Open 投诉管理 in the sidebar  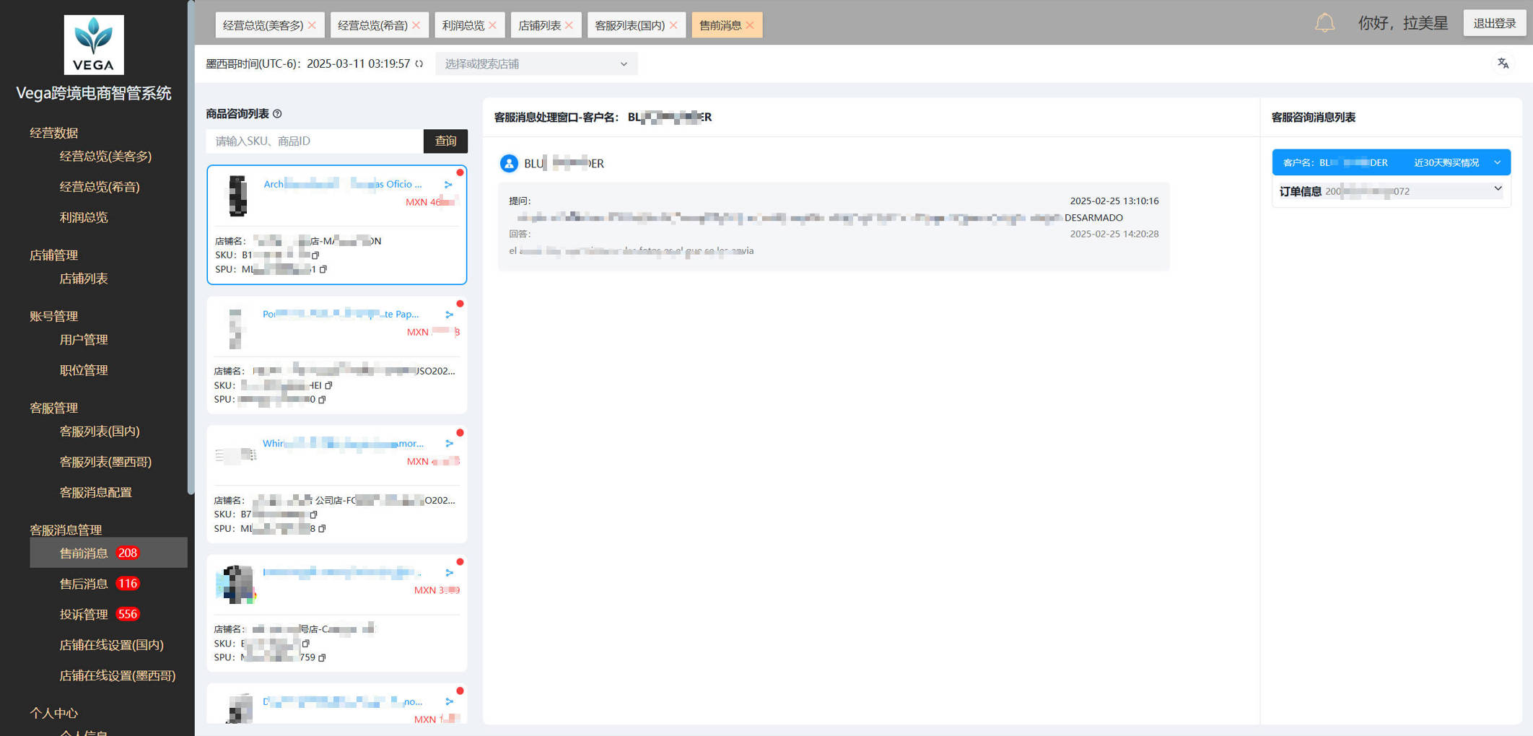click(x=84, y=614)
